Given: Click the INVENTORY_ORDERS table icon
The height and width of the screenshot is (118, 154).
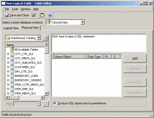Looking at the screenshot, I should 12,80.
